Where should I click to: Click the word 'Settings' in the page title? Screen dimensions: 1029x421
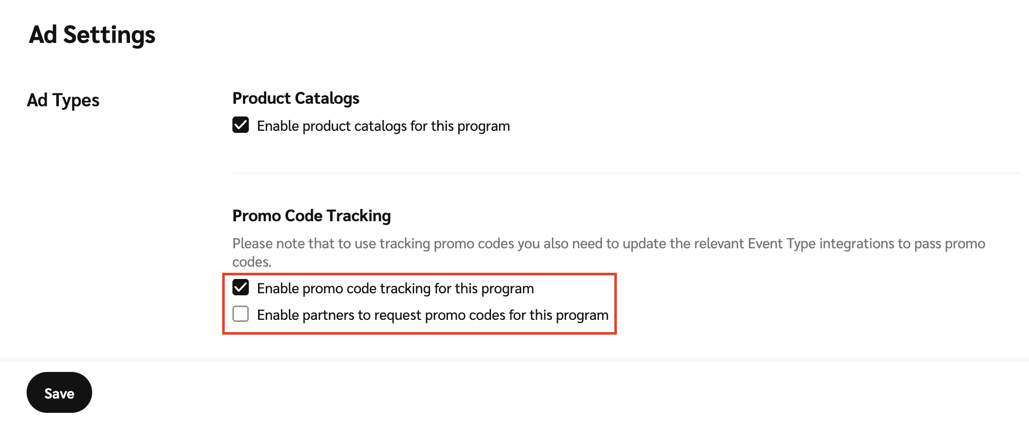(109, 35)
